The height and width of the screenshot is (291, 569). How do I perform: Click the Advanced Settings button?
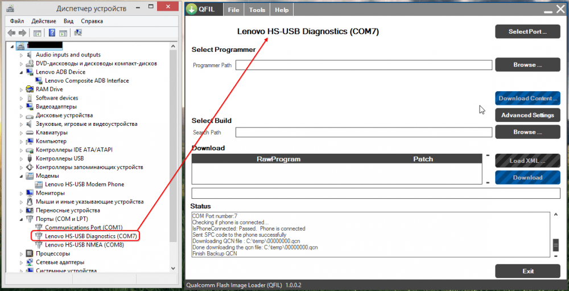[527, 115]
